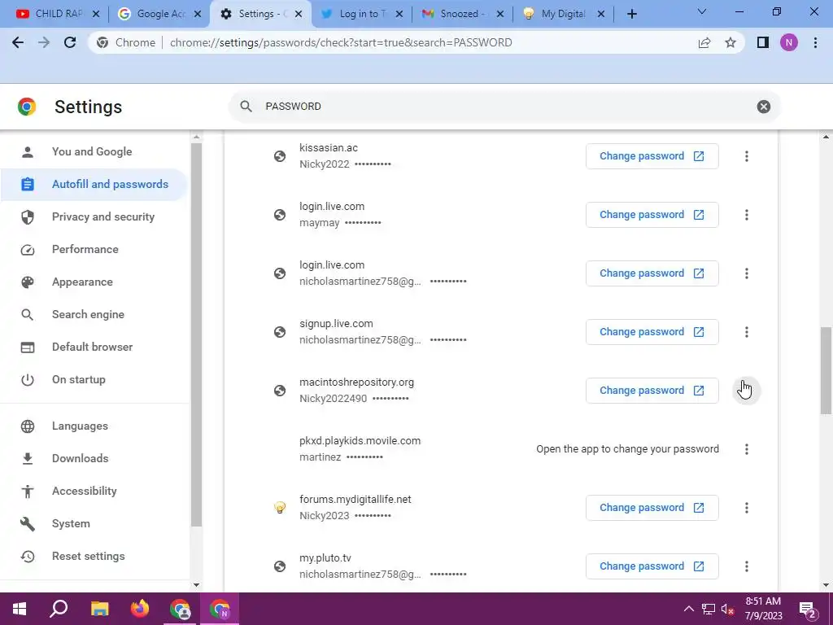Click the search magnifier icon in settings
This screenshot has height=625, width=833.
(x=246, y=107)
